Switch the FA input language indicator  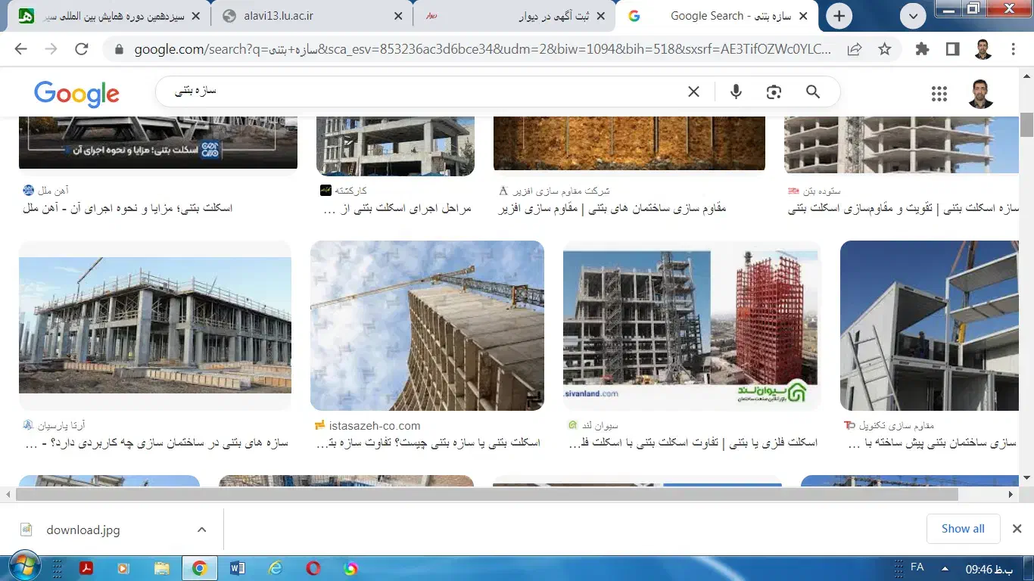[x=917, y=567]
